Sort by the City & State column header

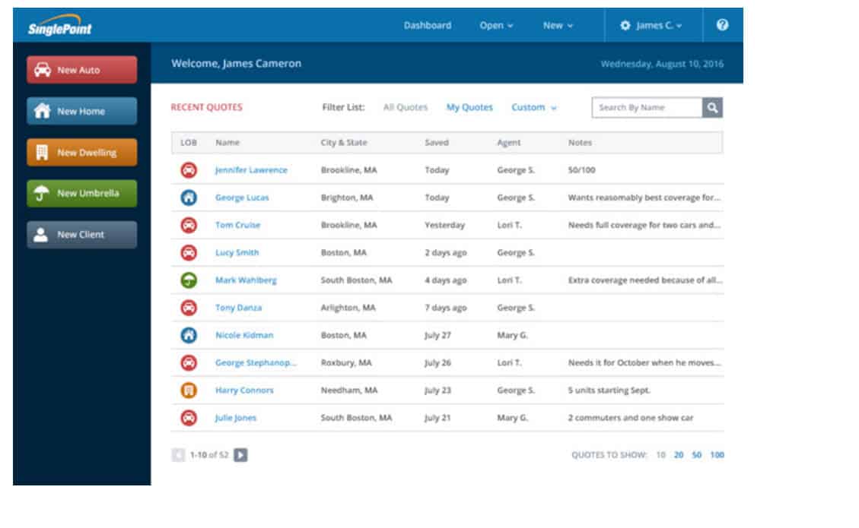[x=343, y=142]
